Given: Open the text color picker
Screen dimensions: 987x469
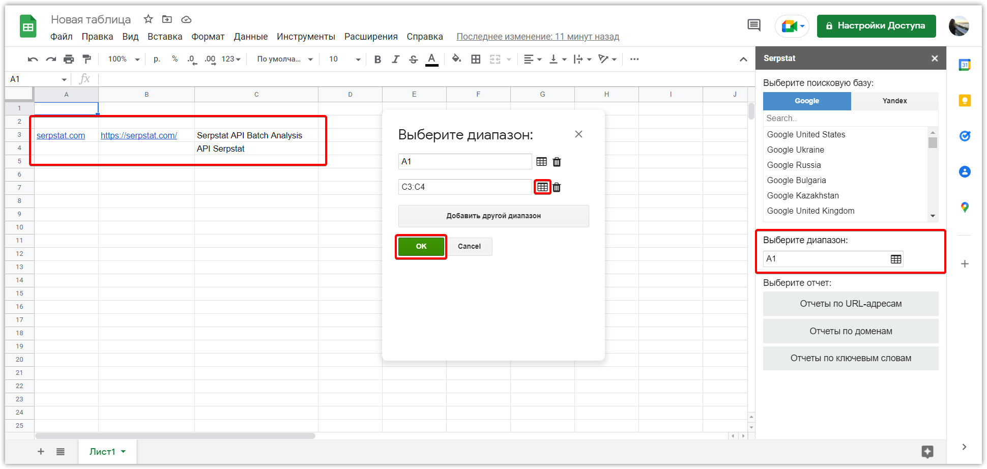Looking at the screenshot, I should [432, 60].
